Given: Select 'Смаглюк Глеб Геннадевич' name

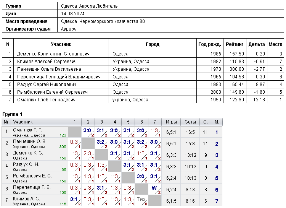Looking at the screenshot, I should tap(46, 100).
